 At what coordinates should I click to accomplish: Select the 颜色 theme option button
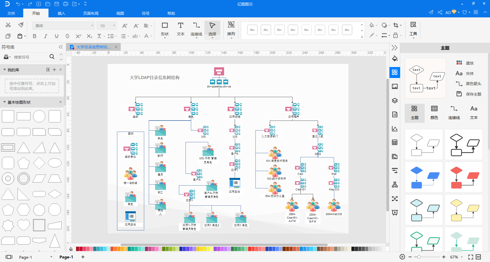(x=434, y=113)
